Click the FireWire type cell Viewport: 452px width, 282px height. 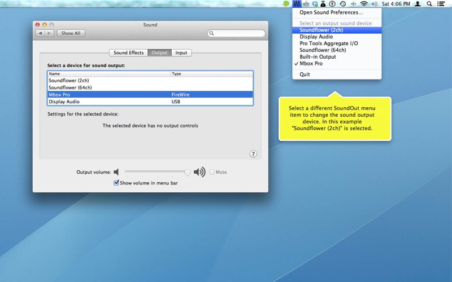pyautogui.click(x=180, y=95)
